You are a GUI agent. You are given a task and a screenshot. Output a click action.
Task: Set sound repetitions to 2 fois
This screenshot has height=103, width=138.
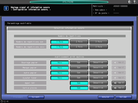pyautogui.click(x=79, y=42)
